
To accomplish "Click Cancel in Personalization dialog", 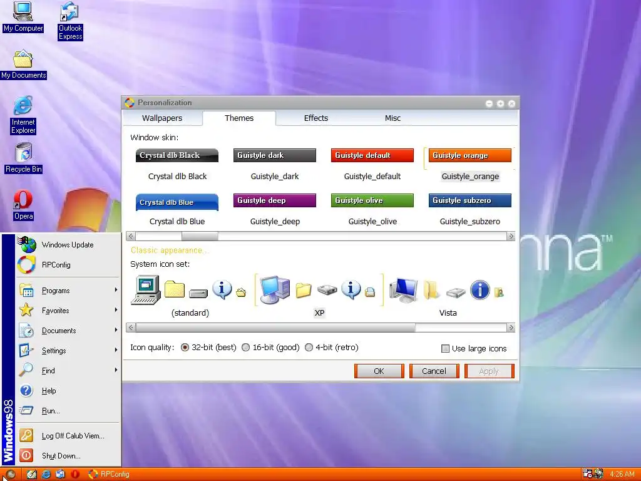I will pyautogui.click(x=434, y=371).
